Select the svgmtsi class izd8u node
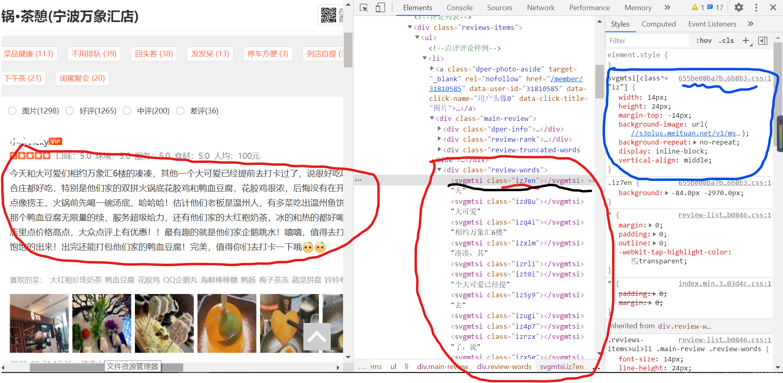The image size is (783, 383). coord(517,201)
